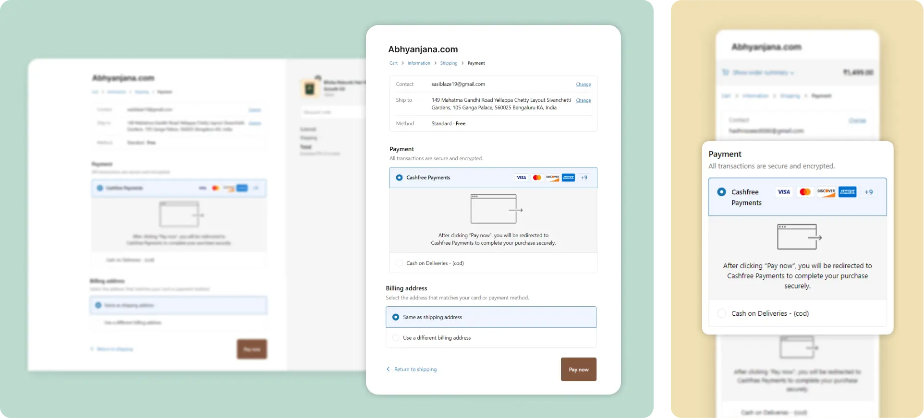Click the Visa icon in mobile payment card
The image size is (924, 418).
(x=784, y=192)
